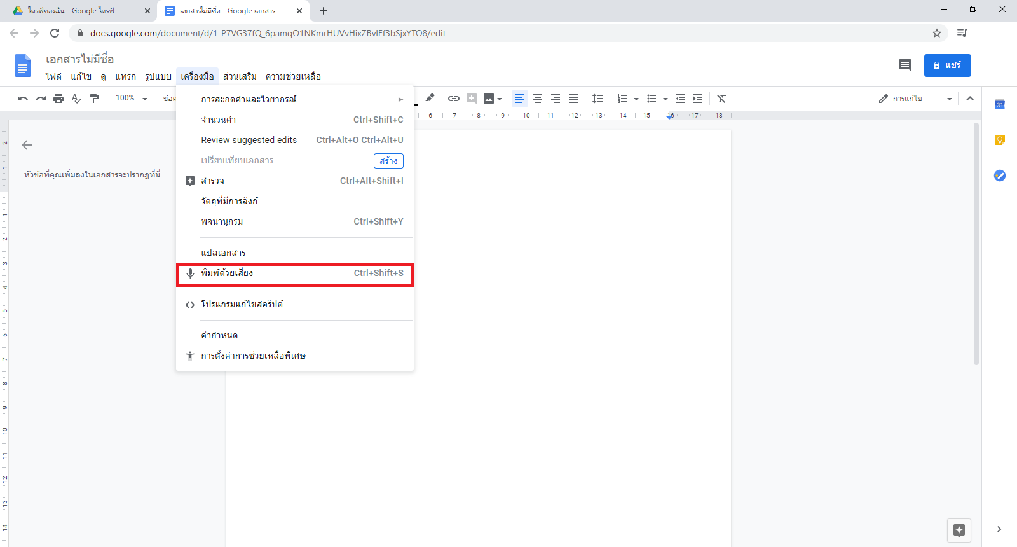Open the ความช่วยเหลือ (Help) menu
This screenshot has width=1017, height=547.
293,76
